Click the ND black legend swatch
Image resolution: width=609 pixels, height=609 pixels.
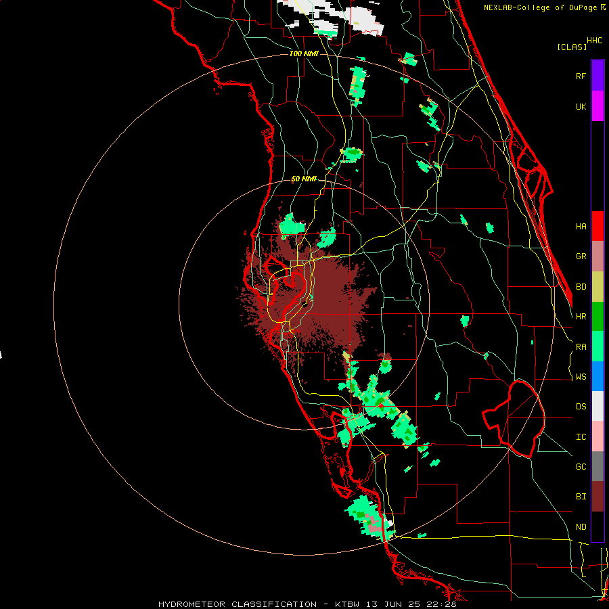point(597,526)
